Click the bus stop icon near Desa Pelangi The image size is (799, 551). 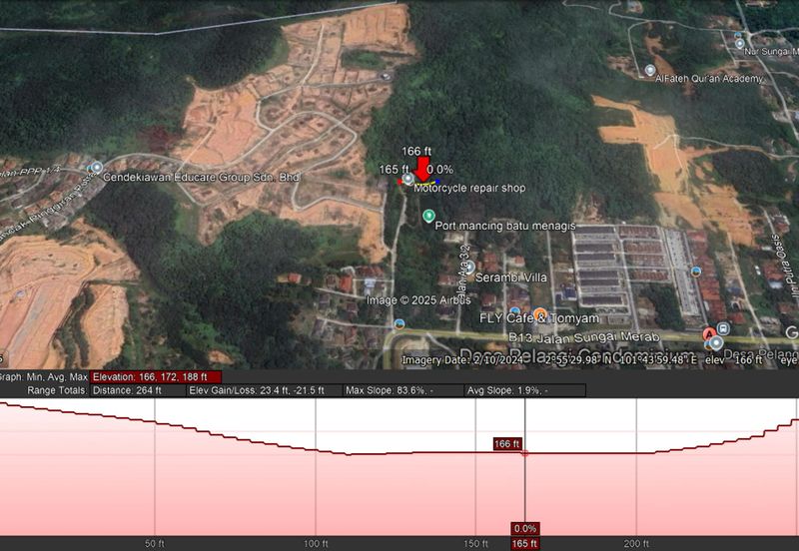coord(723,328)
